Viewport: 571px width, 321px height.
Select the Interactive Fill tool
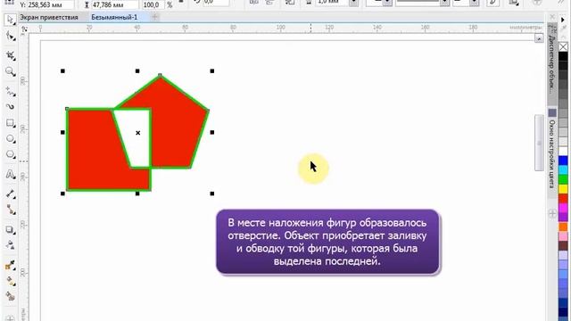pyautogui.click(x=10, y=281)
